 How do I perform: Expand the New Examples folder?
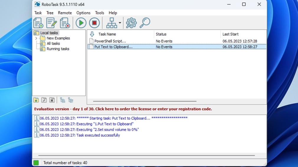point(36,38)
